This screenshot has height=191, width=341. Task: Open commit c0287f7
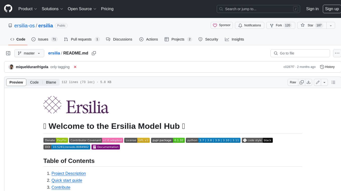pos(289,67)
